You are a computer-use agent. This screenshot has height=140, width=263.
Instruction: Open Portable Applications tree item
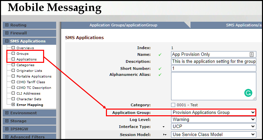34,77
